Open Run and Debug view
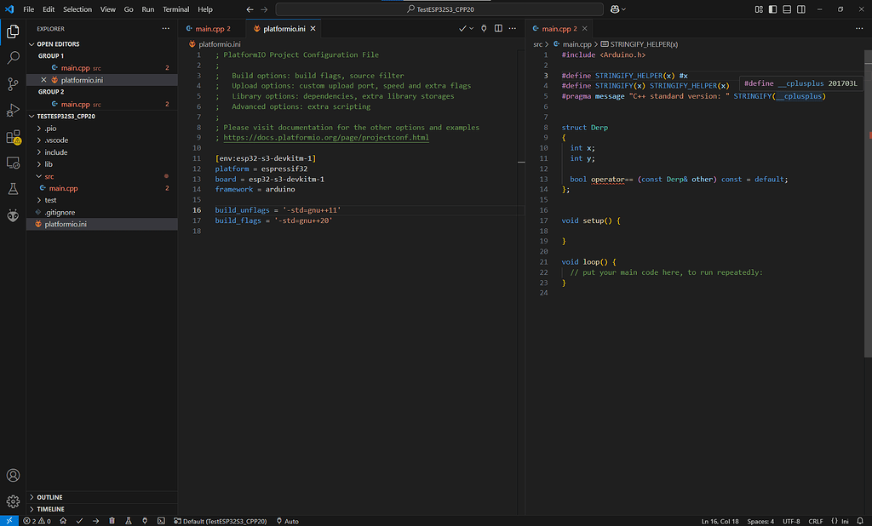This screenshot has height=526, width=872. tap(13, 110)
